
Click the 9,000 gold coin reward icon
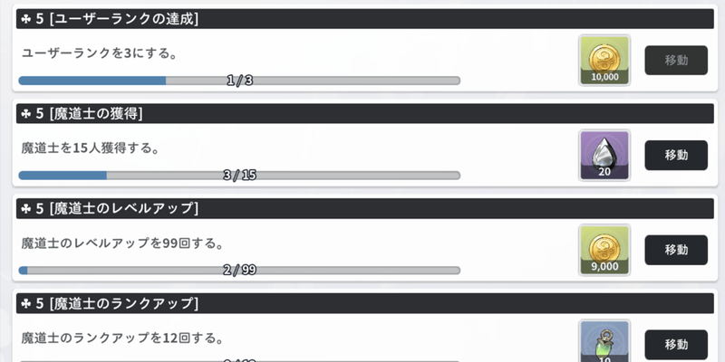tap(604, 250)
